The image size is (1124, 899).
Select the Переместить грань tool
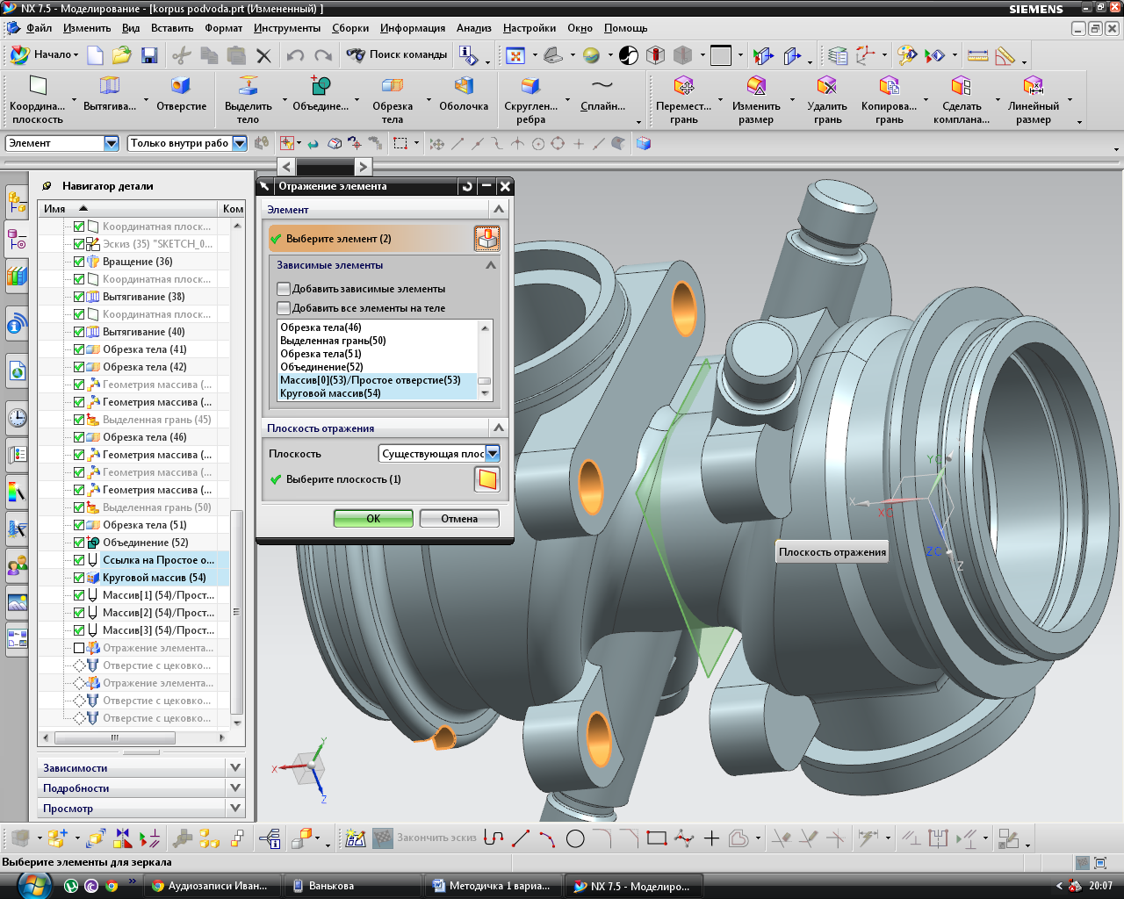pyautogui.click(x=684, y=100)
